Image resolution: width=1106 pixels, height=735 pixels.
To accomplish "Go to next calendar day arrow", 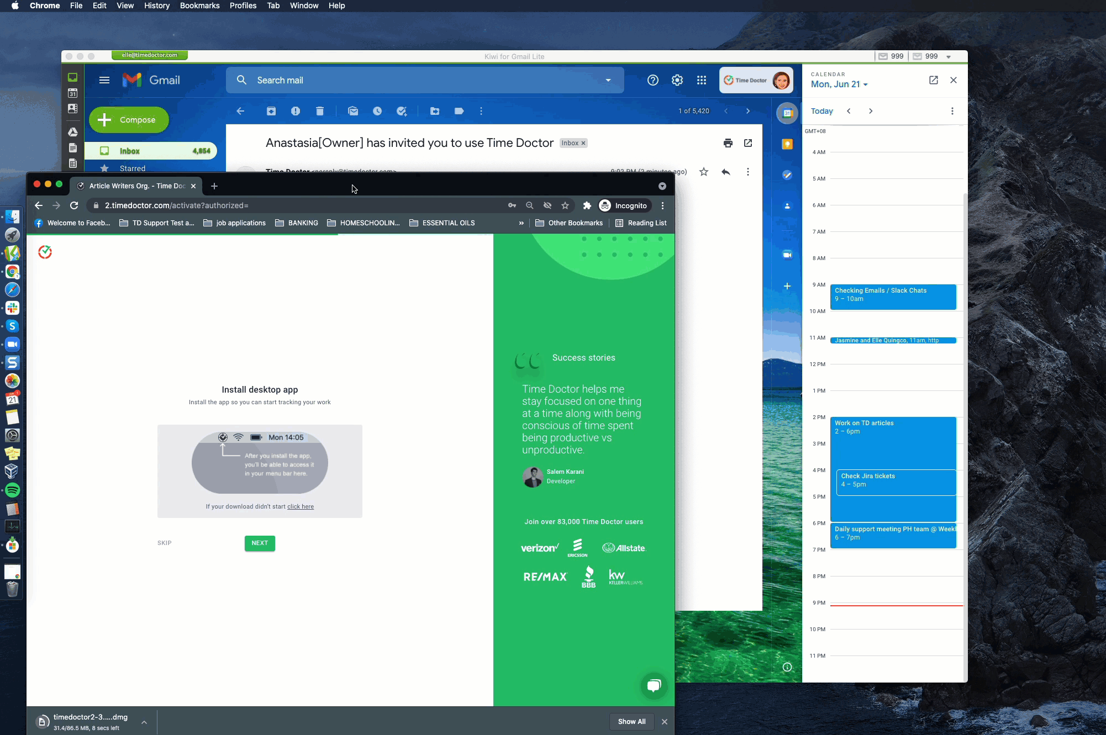I will (x=871, y=111).
